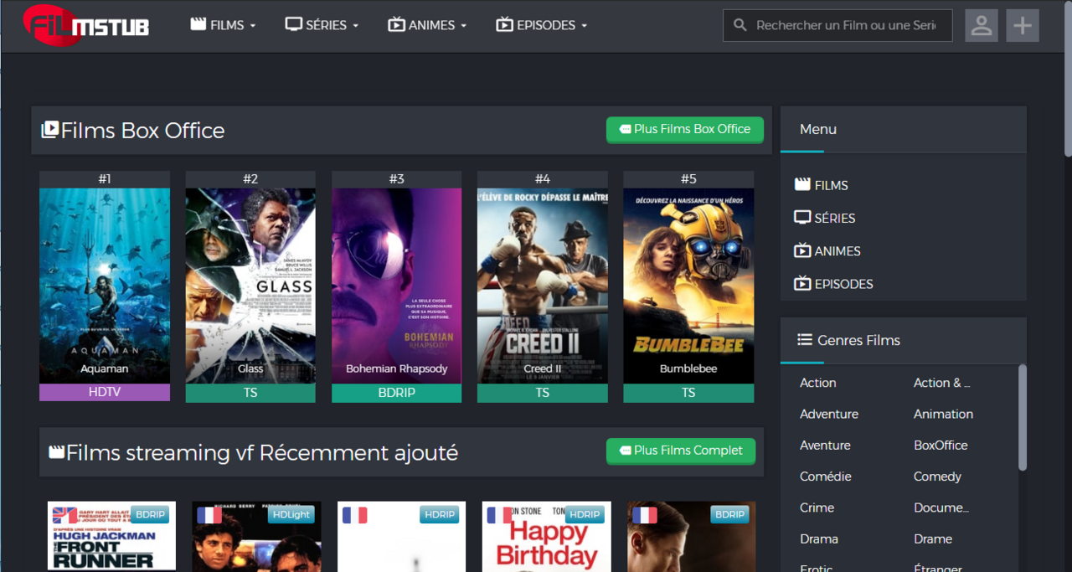This screenshot has height=572, width=1072.
Task: Choose the Crime genre
Action: tap(817, 508)
